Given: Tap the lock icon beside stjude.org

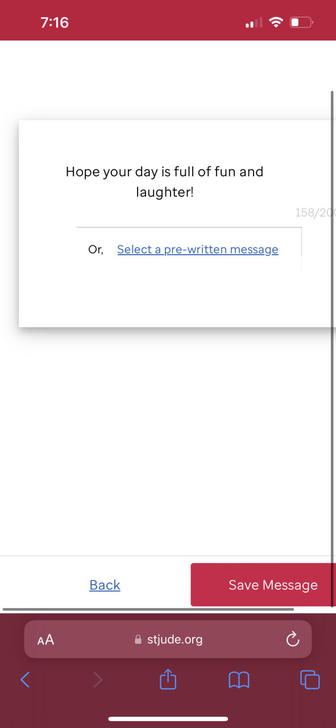Looking at the screenshot, I should coord(138,640).
